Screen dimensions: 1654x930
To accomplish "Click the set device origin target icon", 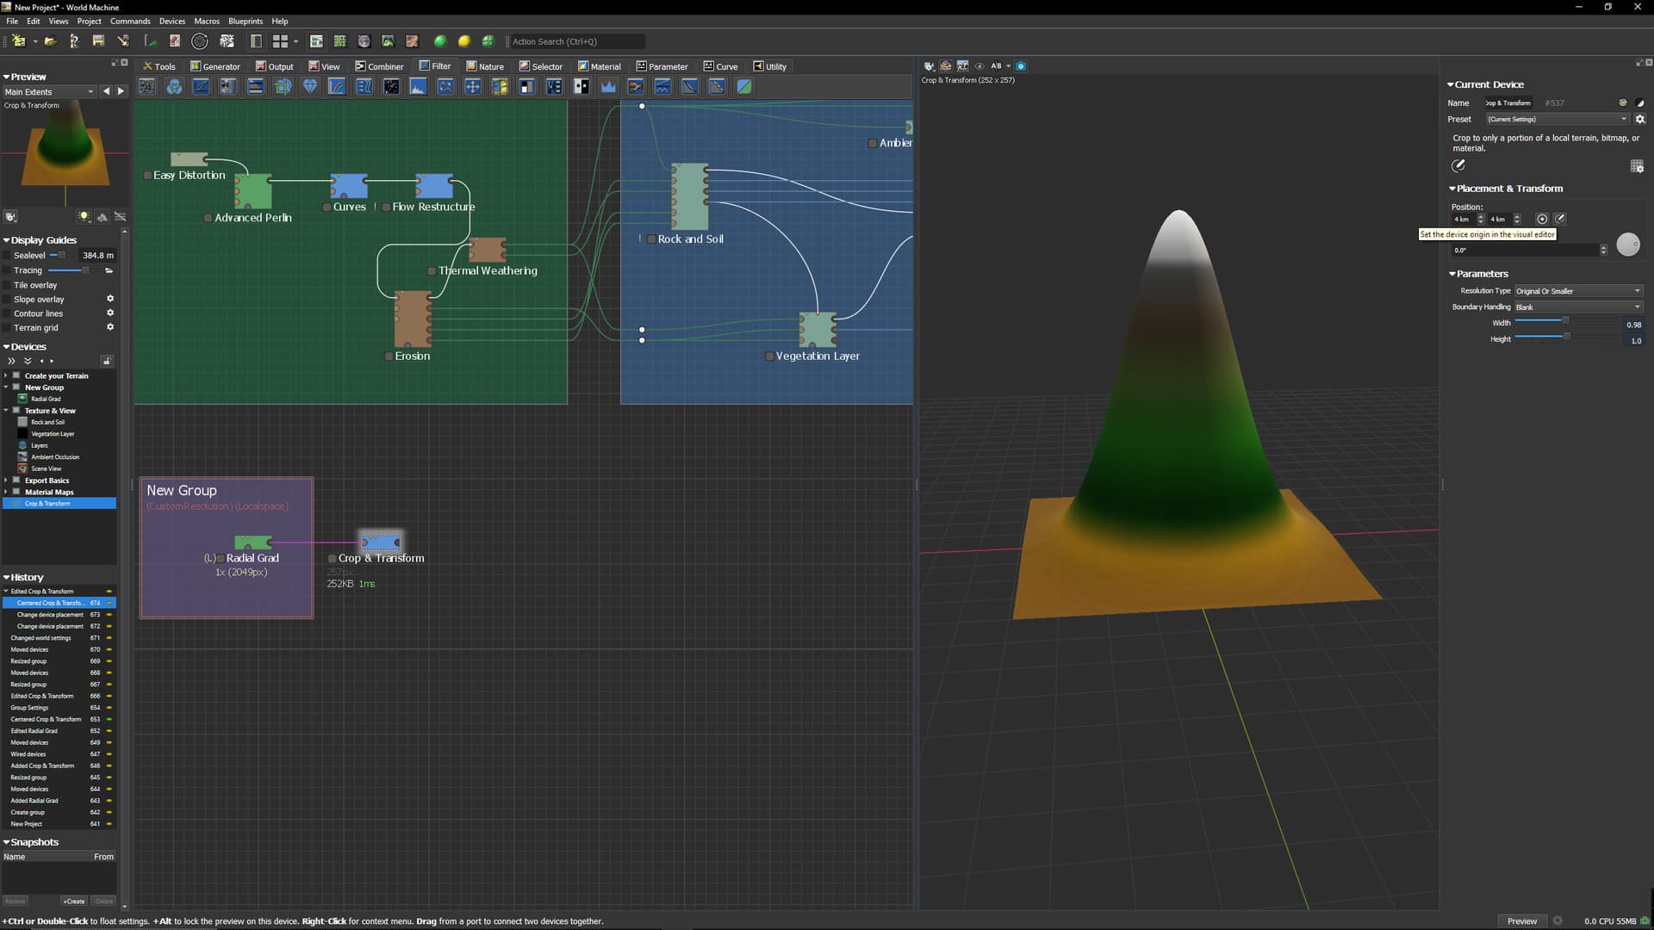I will (x=1542, y=219).
